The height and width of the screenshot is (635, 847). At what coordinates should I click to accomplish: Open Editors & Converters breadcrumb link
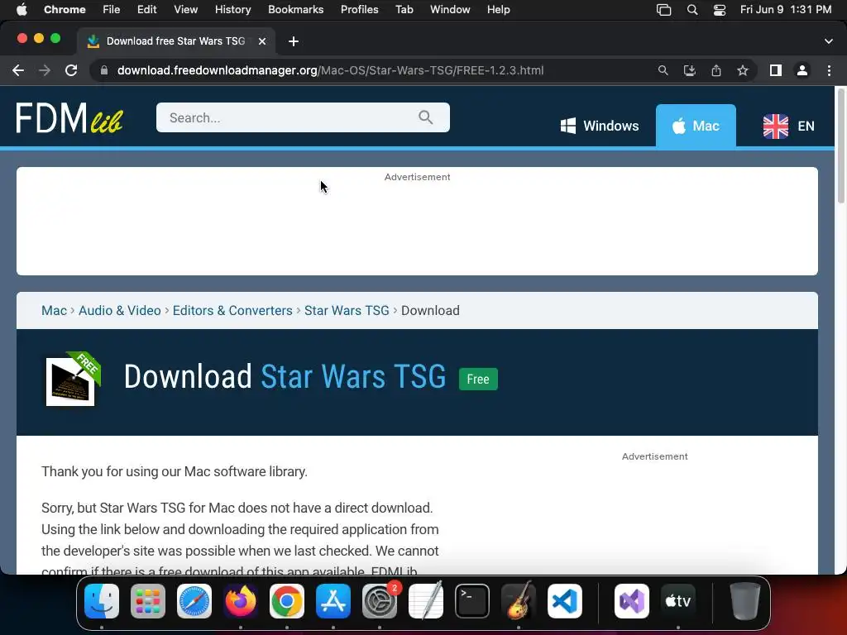[232, 311]
